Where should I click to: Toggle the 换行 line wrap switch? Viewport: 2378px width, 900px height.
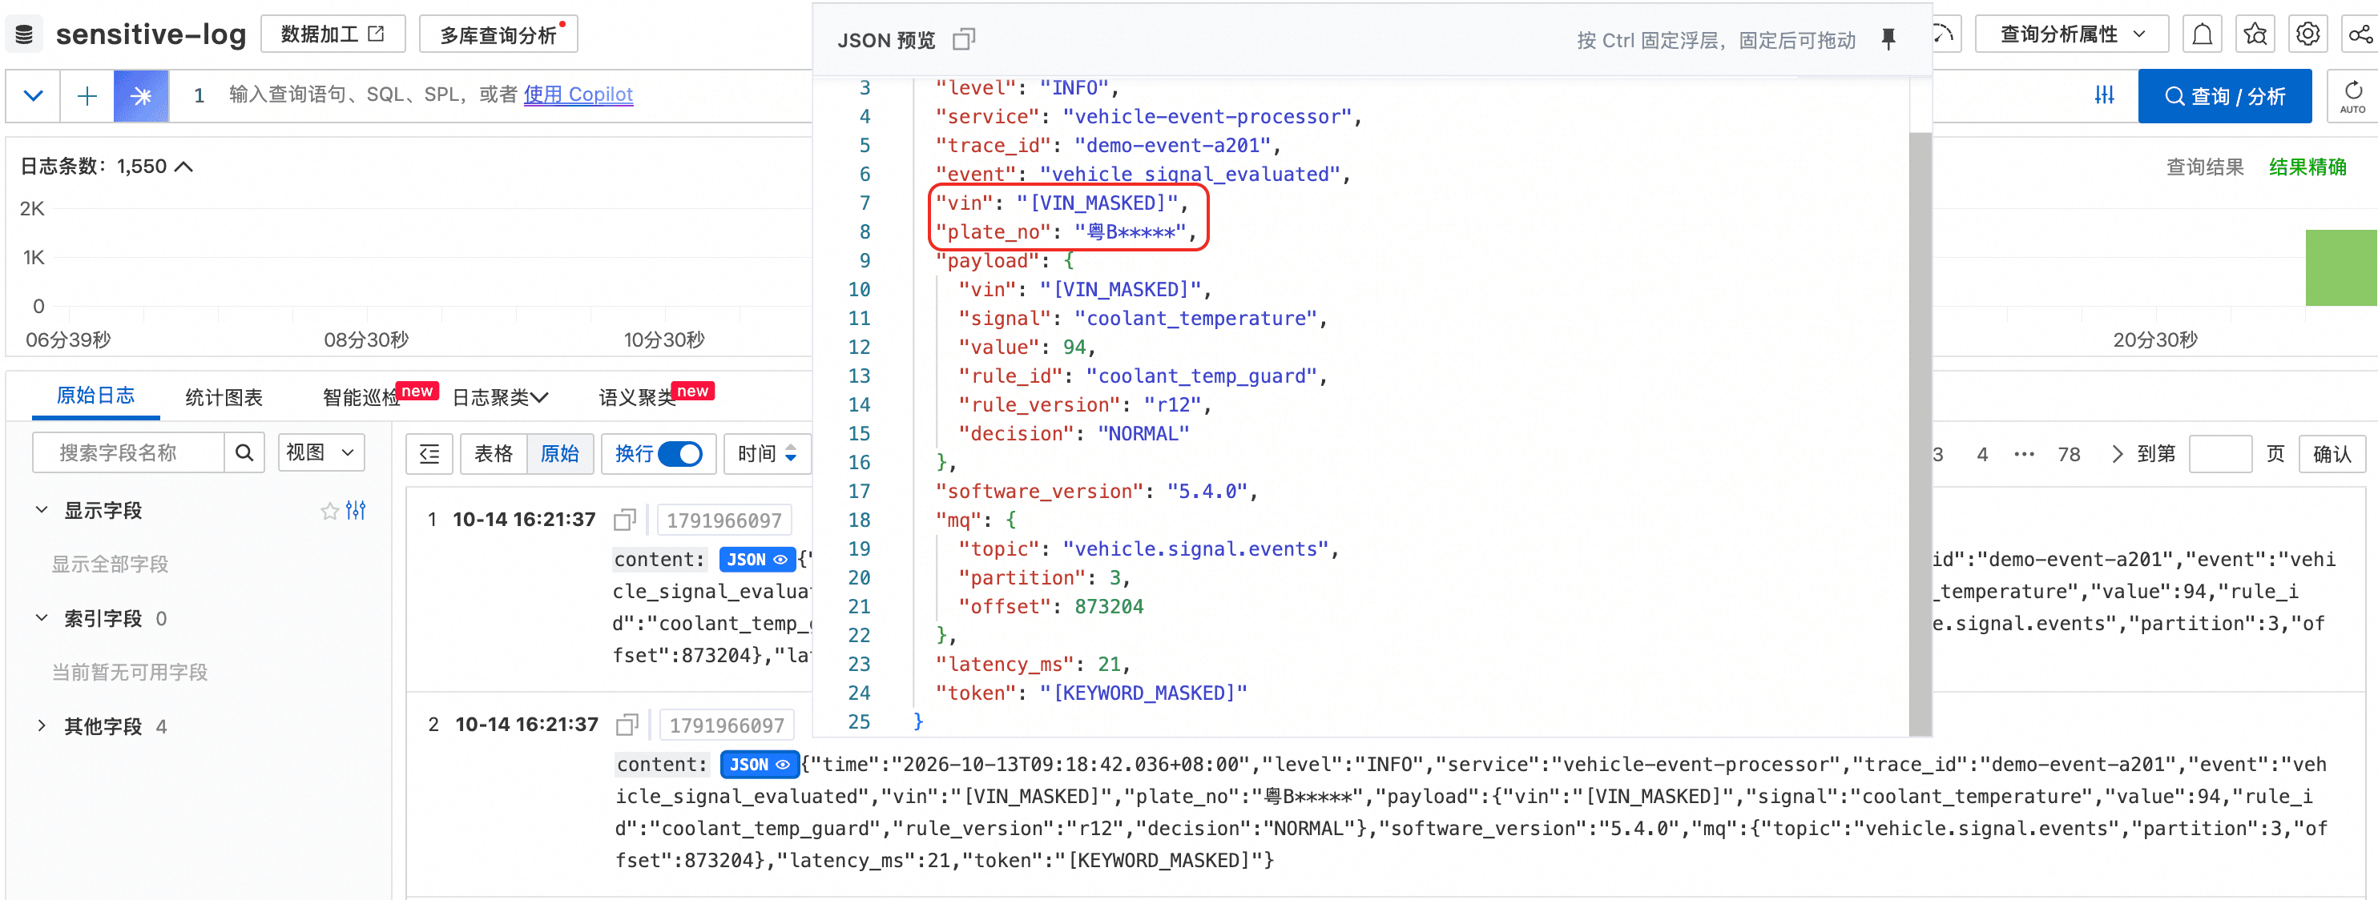pyautogui.click(x=681, y=454)
